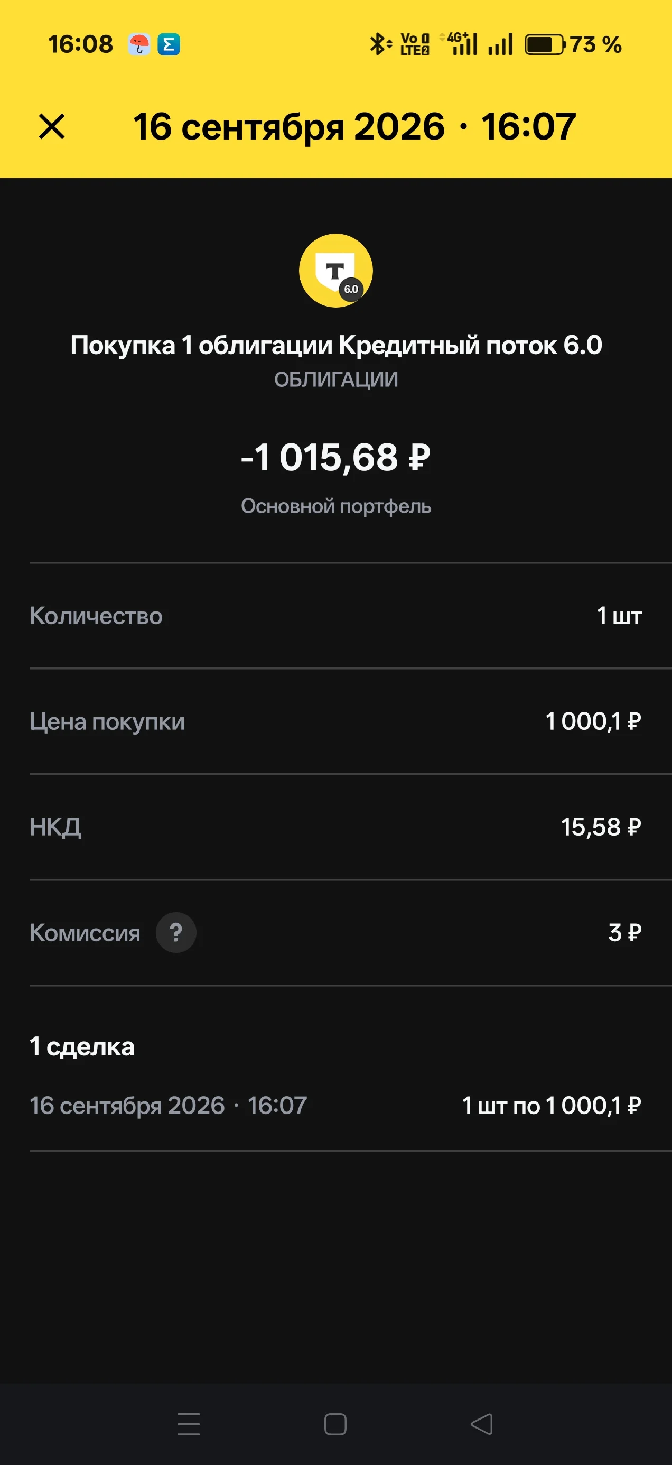Image resolution: width=672 pixels, height=1465 pixels.
Task: Tap the blue sigma notification icon
Action: click(169, 44)
